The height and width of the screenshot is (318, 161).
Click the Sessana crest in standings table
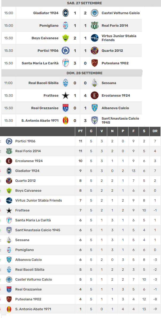9,240
